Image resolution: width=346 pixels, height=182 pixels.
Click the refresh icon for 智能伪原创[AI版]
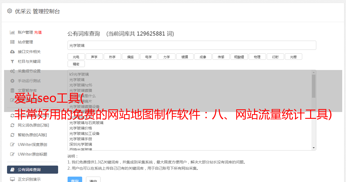pos(12,135)
